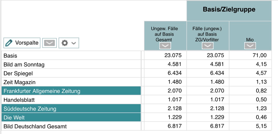This screenshot has width=278, height=134.
Task: Click the Basis/Zielgruppe header
Action: [x=229, y=10]
